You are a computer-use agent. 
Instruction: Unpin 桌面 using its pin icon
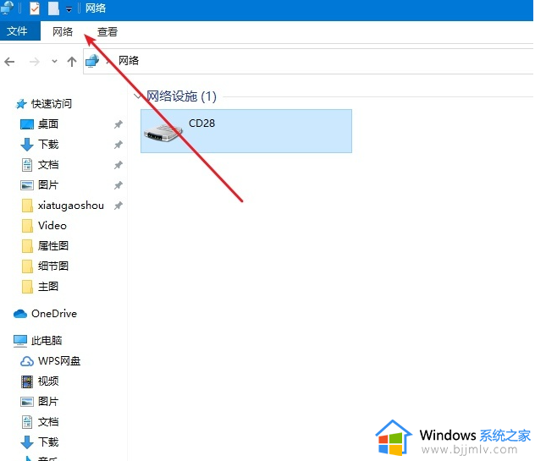point(118,124)
